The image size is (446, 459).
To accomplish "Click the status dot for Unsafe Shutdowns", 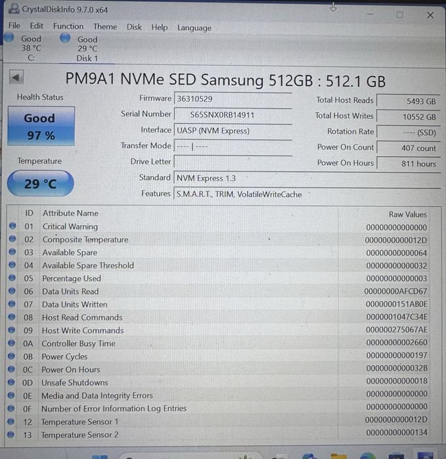I will 11,382.
